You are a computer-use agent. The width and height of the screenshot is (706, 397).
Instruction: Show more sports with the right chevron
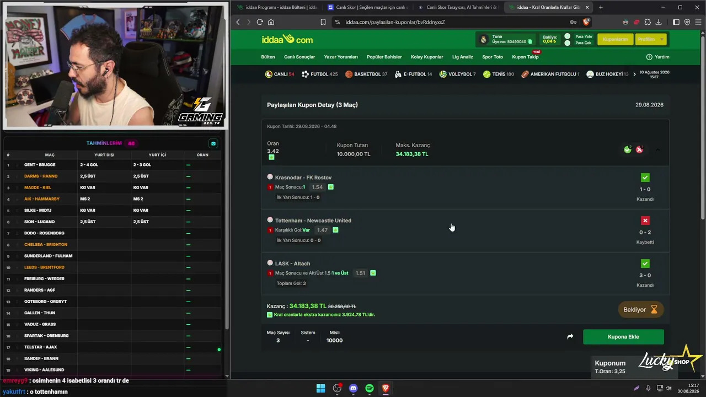[x=634, y=74]
